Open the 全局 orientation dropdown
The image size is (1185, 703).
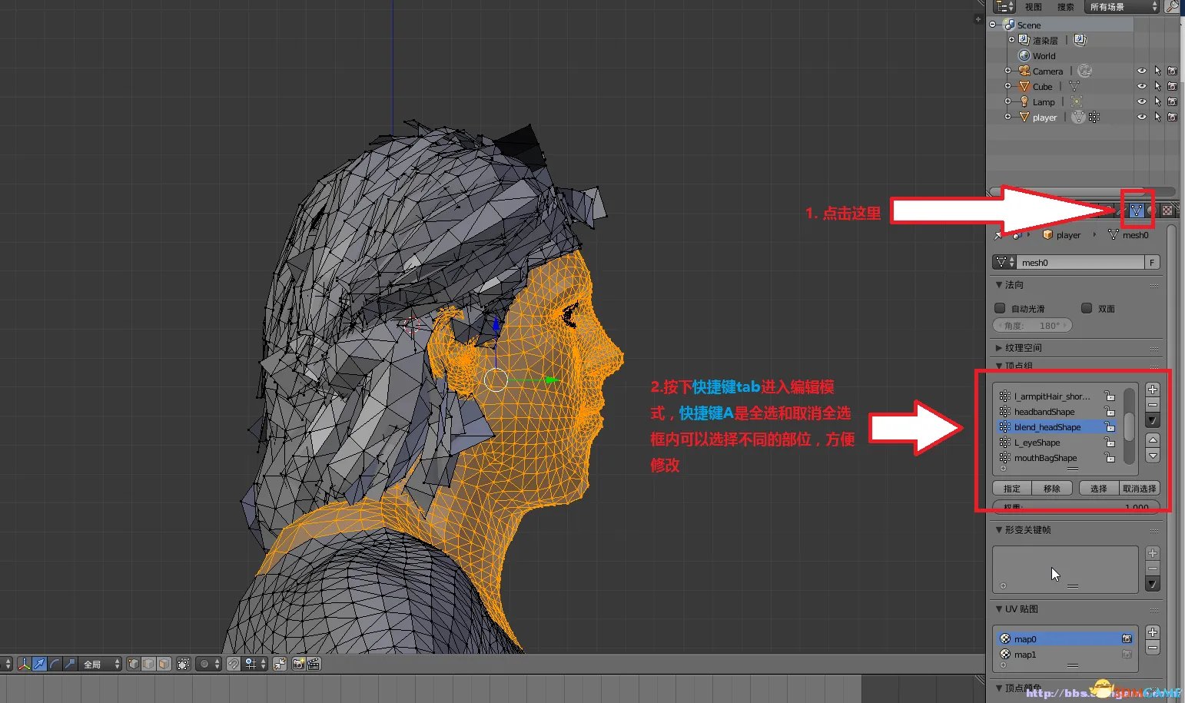(101, 664)
